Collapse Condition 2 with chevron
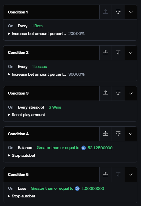This screenshot has width=141, height=206. click(x=131, y=53)
